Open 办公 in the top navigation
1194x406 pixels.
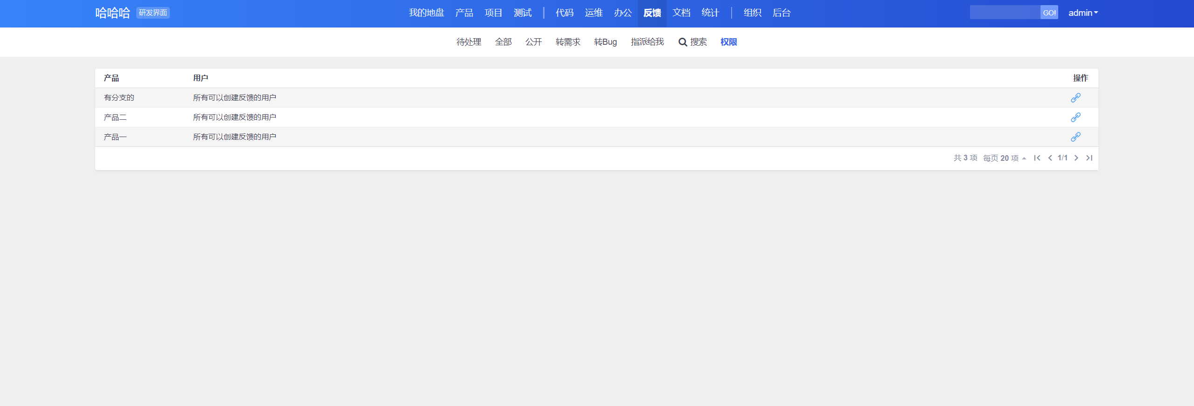pos(623,13)
